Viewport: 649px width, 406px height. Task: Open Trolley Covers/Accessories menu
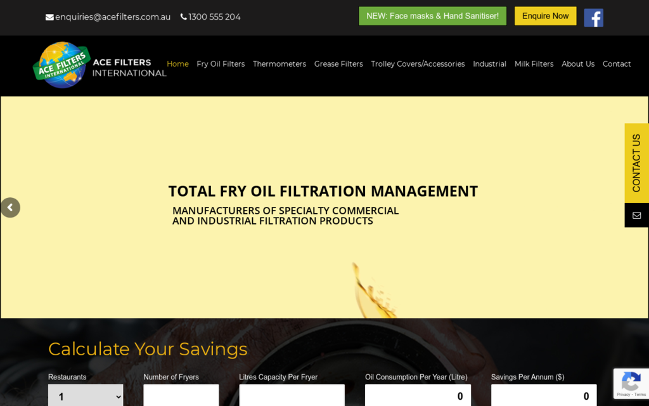418,64
